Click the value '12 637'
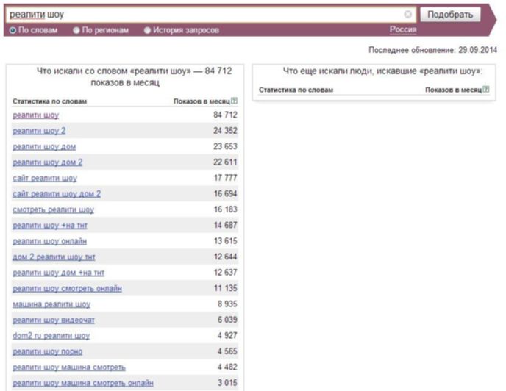506x391 pixels. pyautogui.click(x=226, y=273)
